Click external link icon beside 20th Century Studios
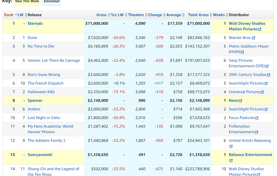Viewport: 277px width, 176px height. (x=269, y=75)
